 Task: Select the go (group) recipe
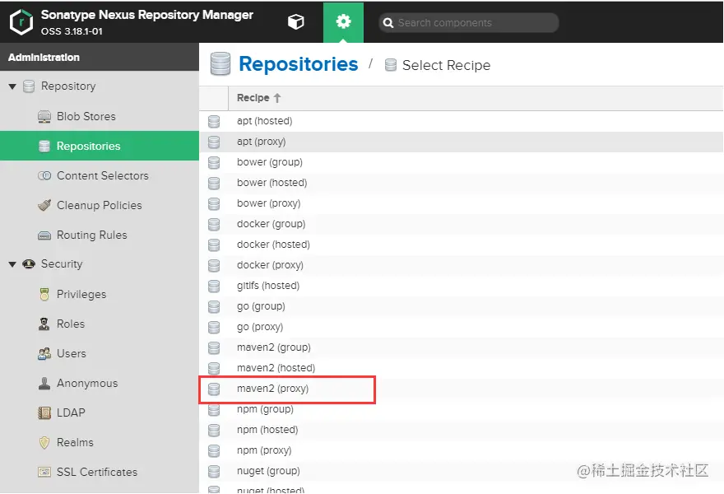[x=462, y=306]
